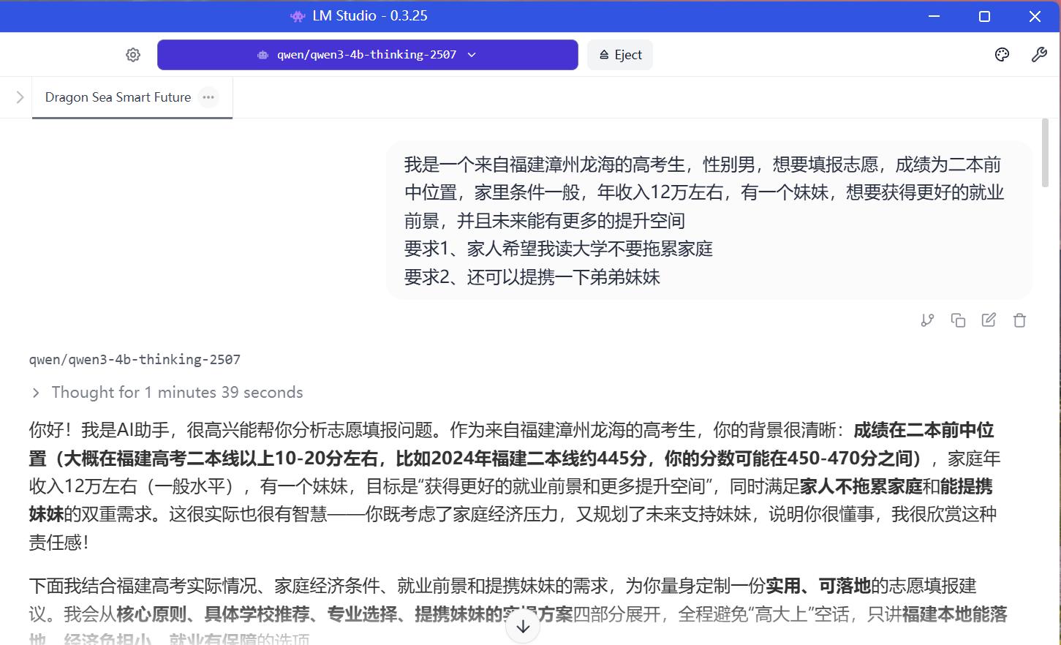The image size is (1061, 645).
Task: Click the bold text '成绩在二本前中位'
Action: (924, 430)
